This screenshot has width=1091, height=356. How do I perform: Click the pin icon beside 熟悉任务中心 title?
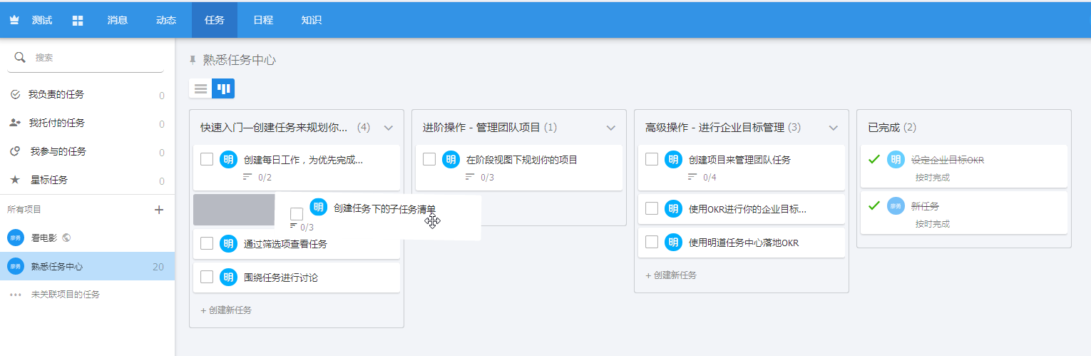point(193,61)
